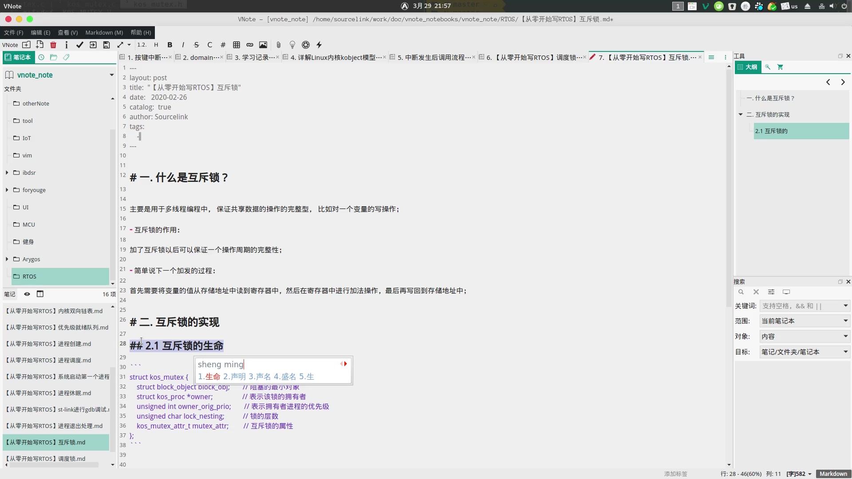
Task: Click 添加标签 in status bar
Action: pyautogui.click(x=675, y=474)
